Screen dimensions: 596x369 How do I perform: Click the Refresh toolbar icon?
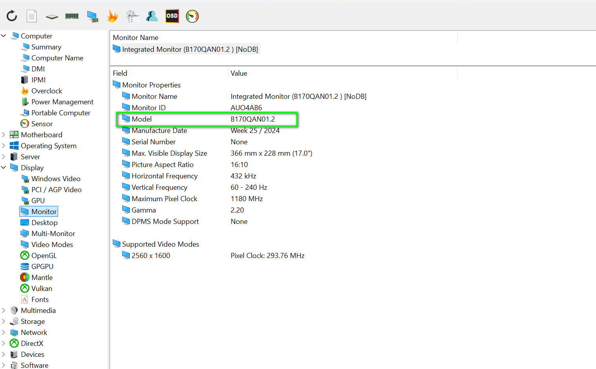point(12,16)
